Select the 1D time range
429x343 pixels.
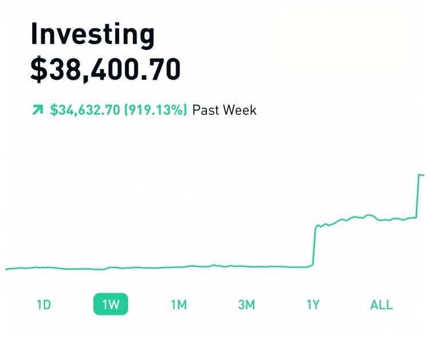43,304
